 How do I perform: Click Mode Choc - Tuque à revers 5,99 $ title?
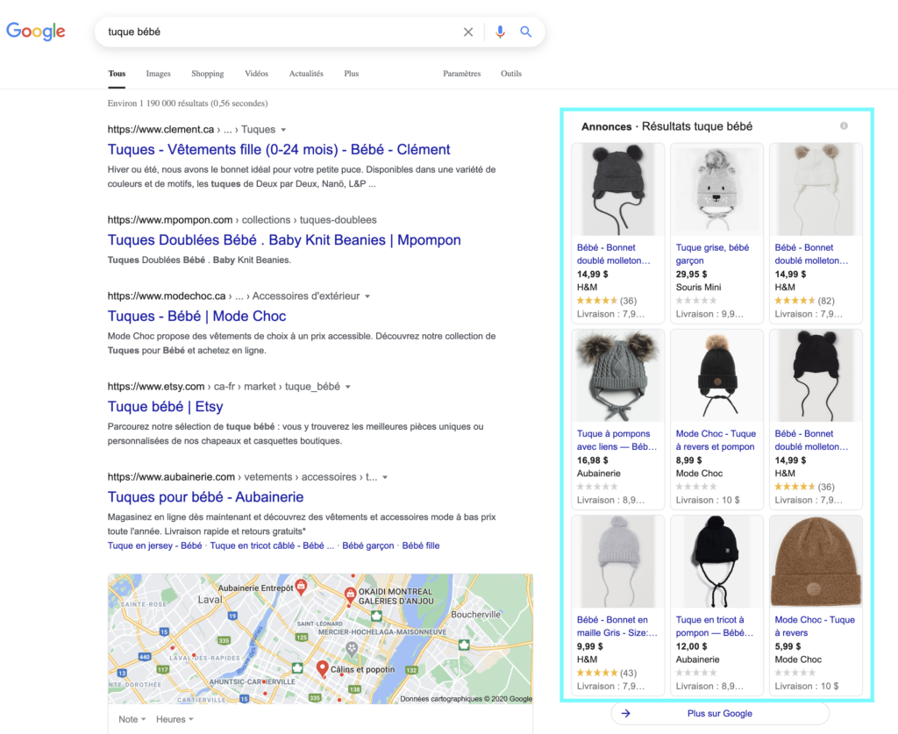[x=815, y=626]
